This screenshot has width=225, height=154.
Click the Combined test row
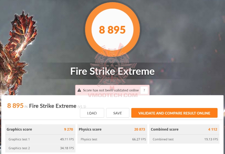pos(184,139)
